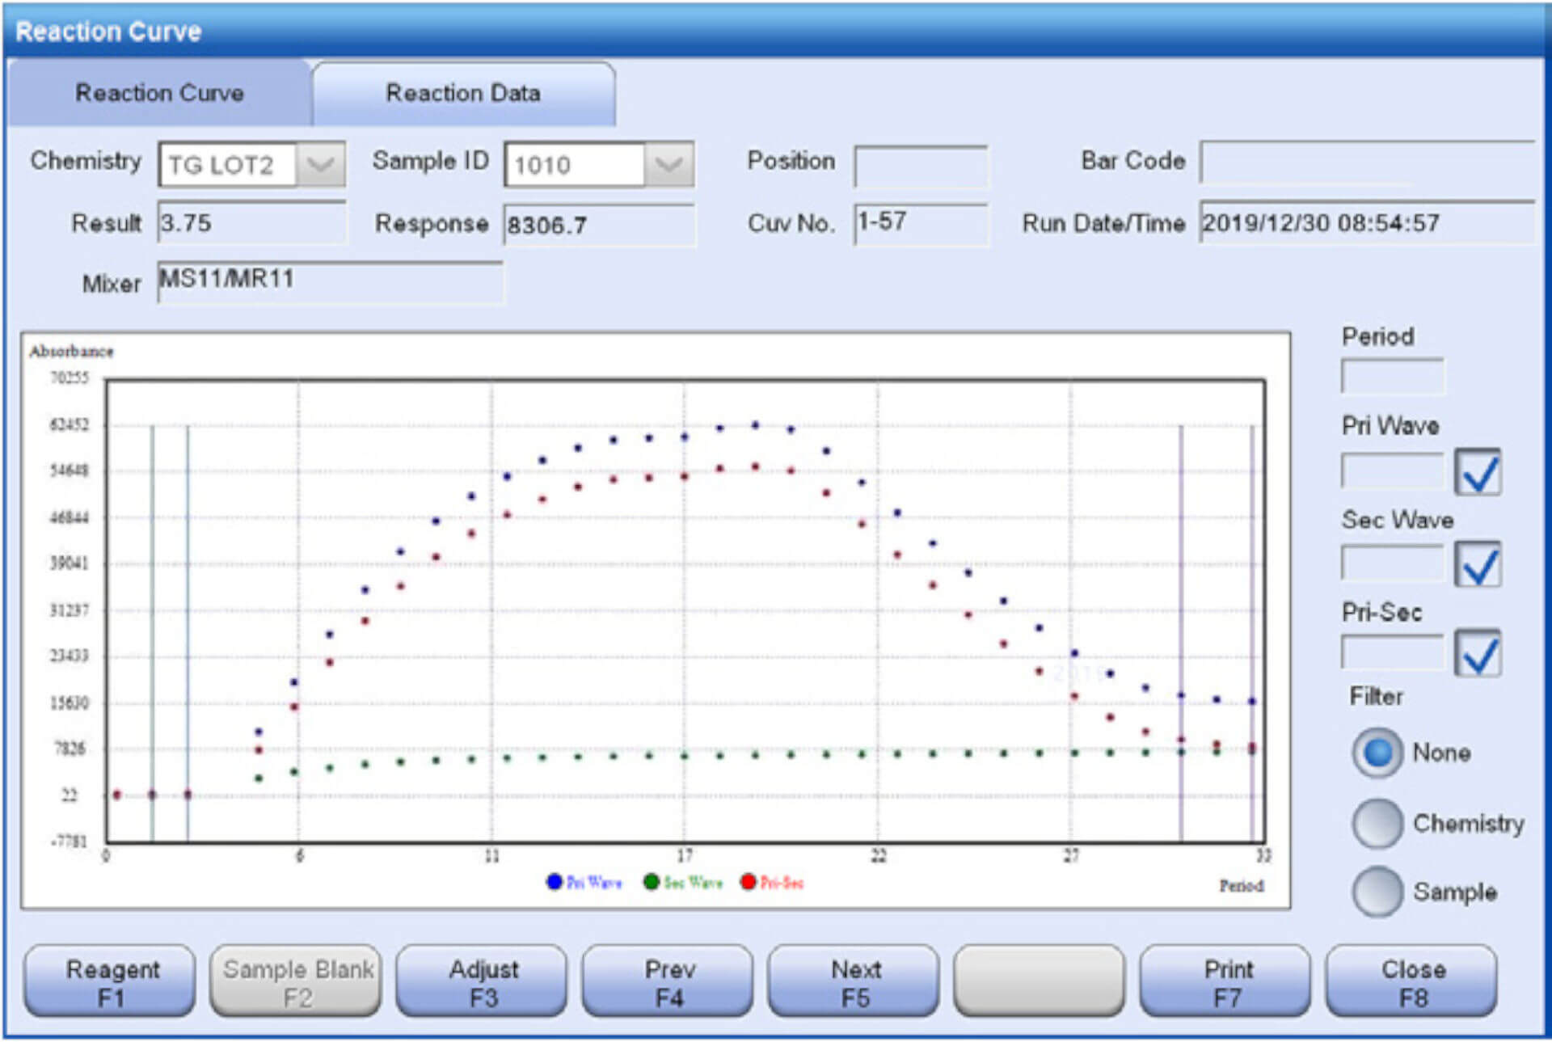Click the blue Pri Wave legend dot
The height and width of the screenshot is (1042, 1552).
555,882
